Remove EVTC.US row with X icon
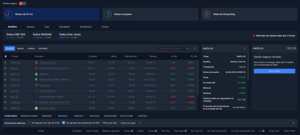The image size is (300, 135). pos(5,85)
